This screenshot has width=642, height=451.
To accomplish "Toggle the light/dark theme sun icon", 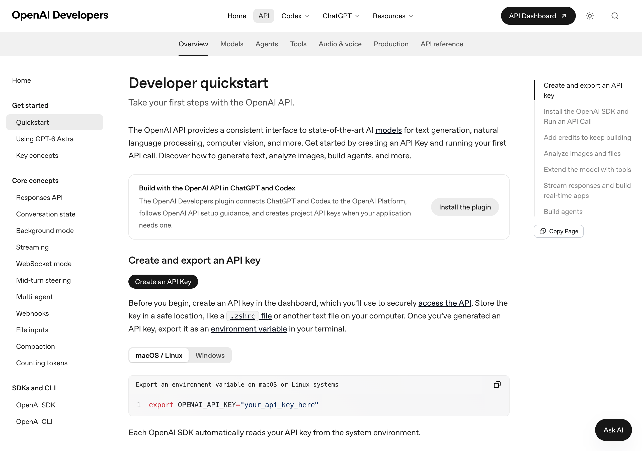I will click(590, 16).
